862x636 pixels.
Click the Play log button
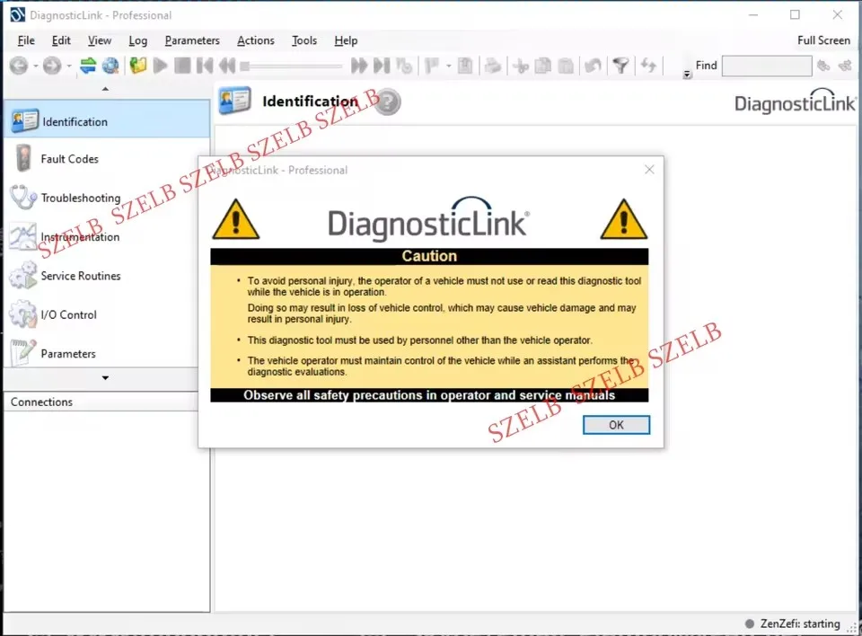(160, 66)
